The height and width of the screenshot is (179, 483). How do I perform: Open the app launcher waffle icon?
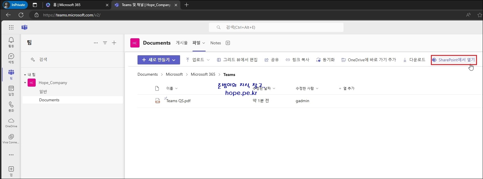(11, 27)
